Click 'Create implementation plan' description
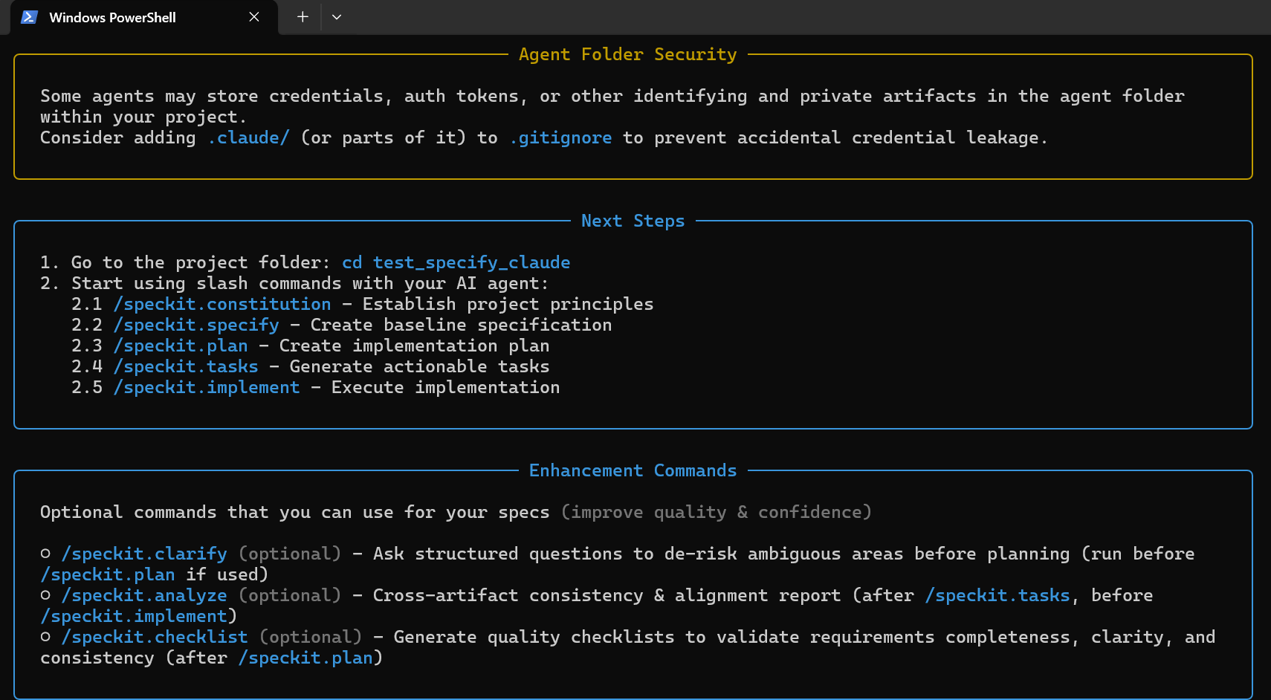 414,346
